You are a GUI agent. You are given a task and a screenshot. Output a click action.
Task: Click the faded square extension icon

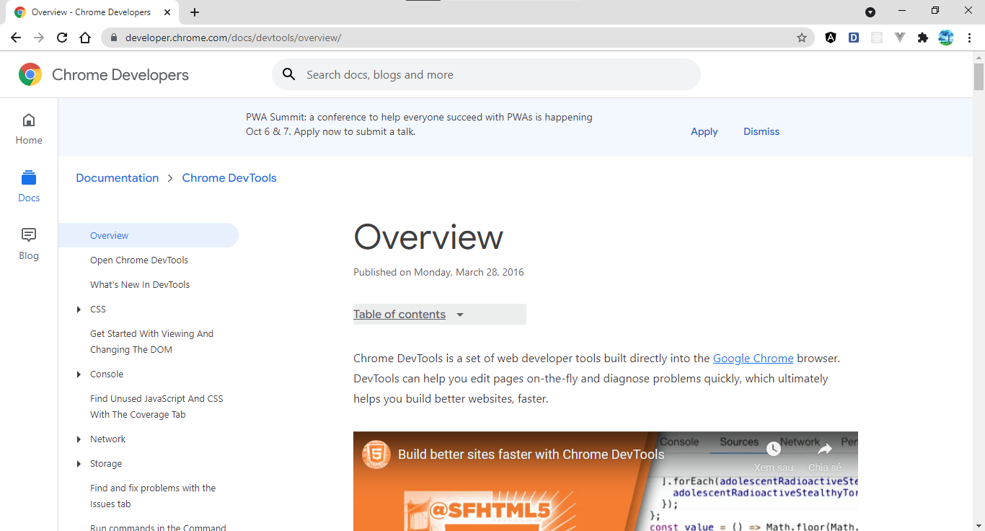(877, 38)
